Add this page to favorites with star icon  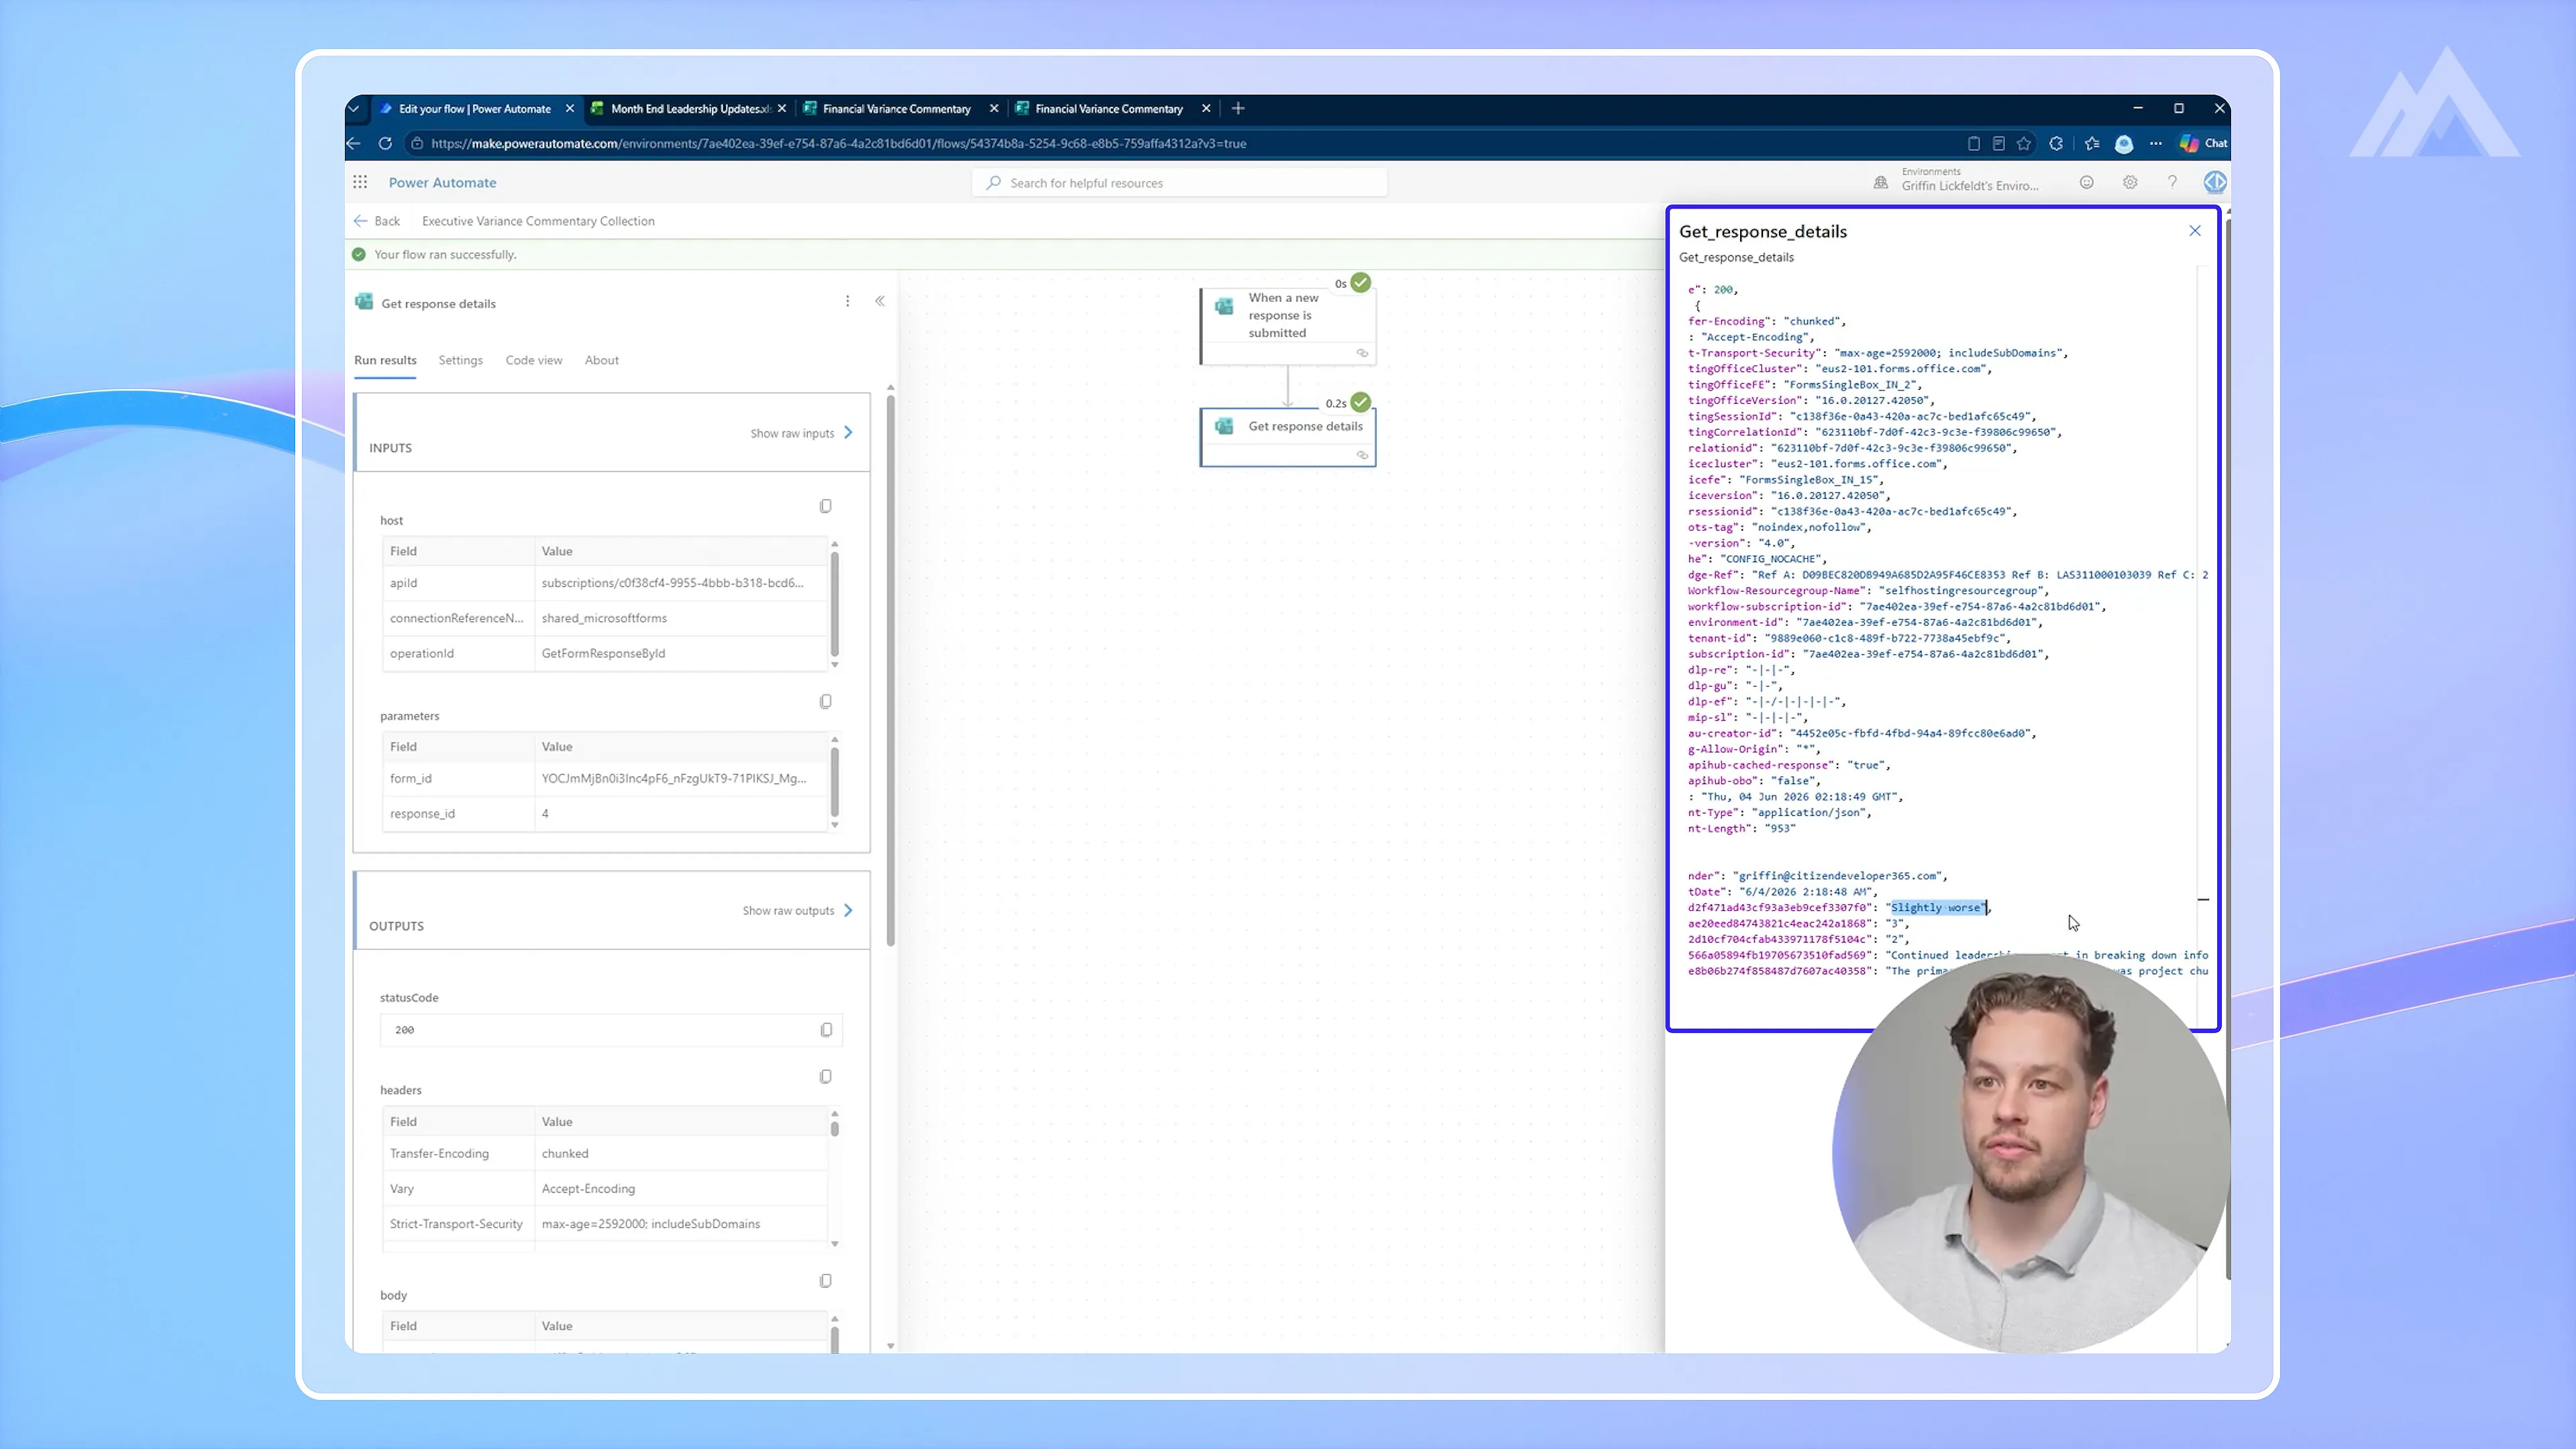coord(2024,143)
